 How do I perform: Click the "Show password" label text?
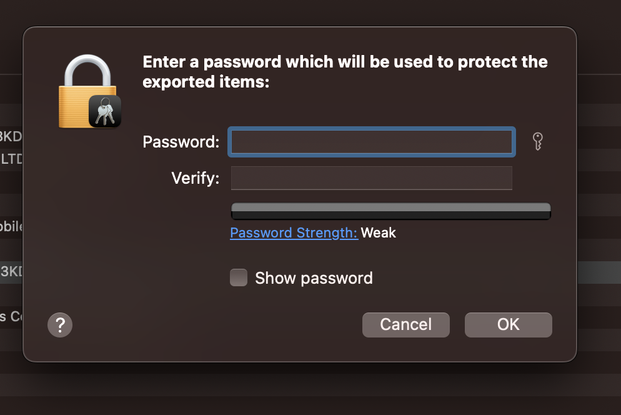click(314, 278)
